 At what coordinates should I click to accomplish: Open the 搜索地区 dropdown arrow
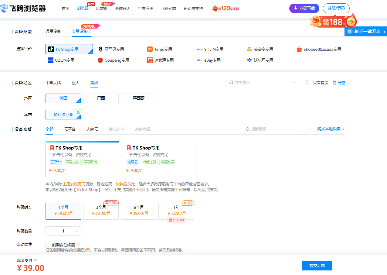[x=294, y=83]
